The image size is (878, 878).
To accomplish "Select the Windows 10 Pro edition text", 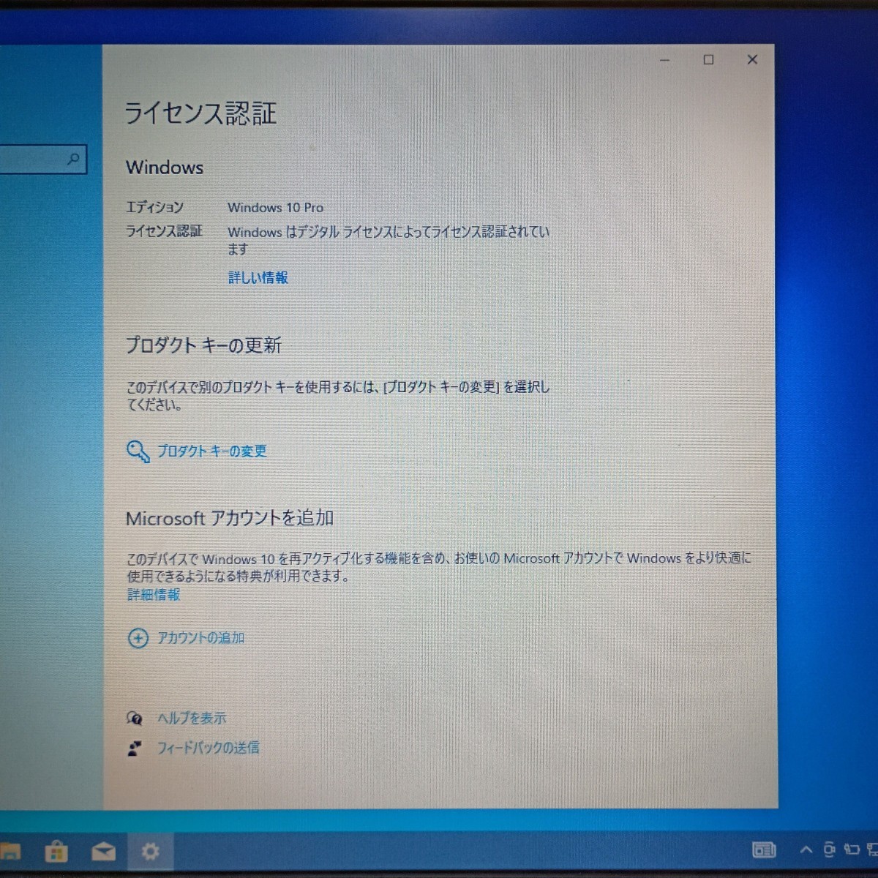I will pyautogui.click(x=275, y=208).
